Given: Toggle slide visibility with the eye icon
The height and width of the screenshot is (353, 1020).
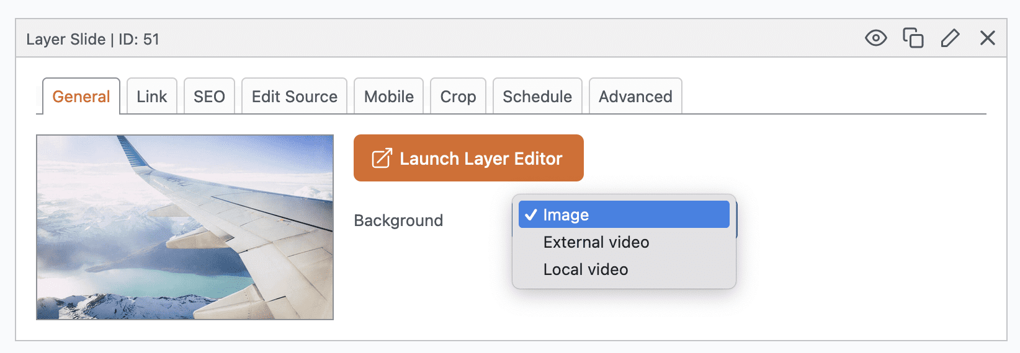Looking at the screenshot, I should (x=875, y=38).
